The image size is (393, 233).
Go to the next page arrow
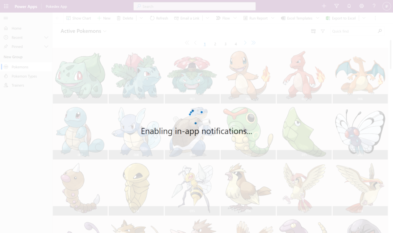245,43
